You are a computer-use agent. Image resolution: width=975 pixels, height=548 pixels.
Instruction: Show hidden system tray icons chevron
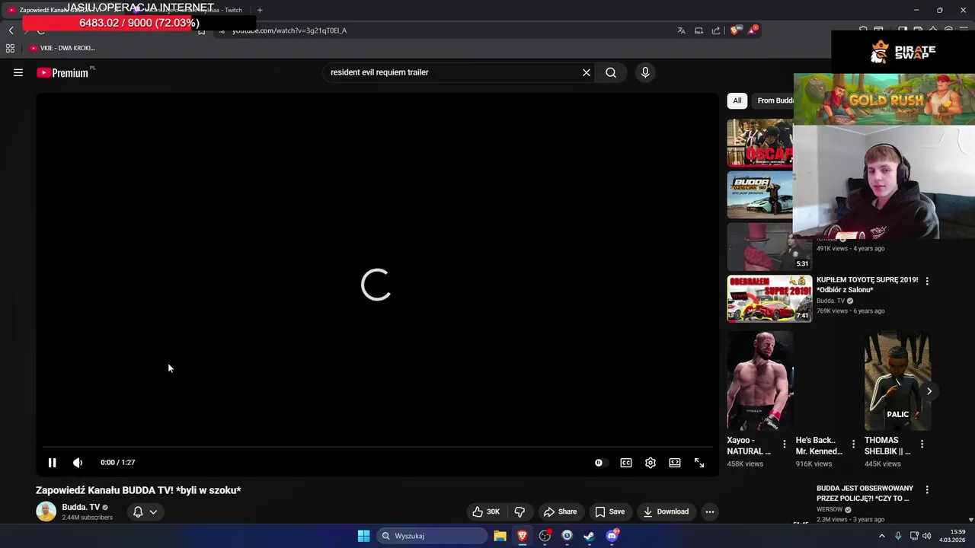(x=882, y=536)
